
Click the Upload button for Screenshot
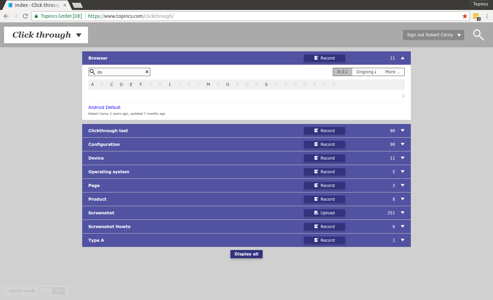pos(324,213)
